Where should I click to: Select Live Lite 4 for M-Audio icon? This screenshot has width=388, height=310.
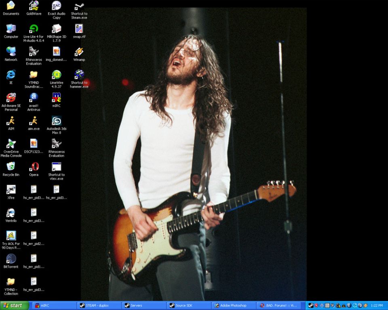tap(34, 33)
